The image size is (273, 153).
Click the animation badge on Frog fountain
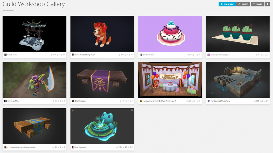coord(132,110)
